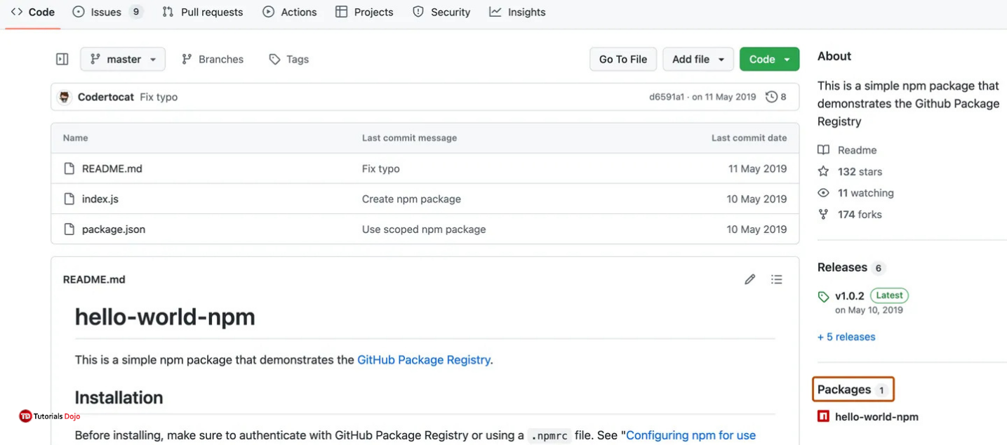Expand the Add file dropdown
Screen dimensions: 1007x445
[x=698, y=59]
